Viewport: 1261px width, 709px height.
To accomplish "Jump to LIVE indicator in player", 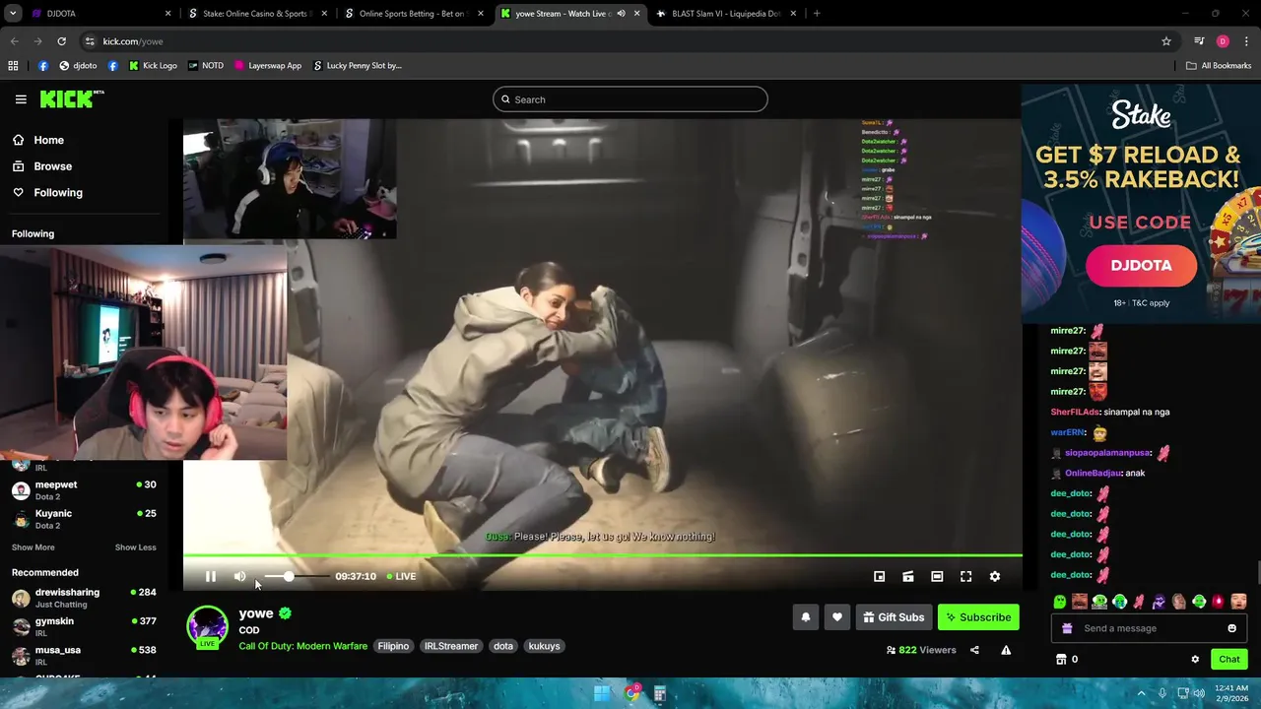I will 401,576.
